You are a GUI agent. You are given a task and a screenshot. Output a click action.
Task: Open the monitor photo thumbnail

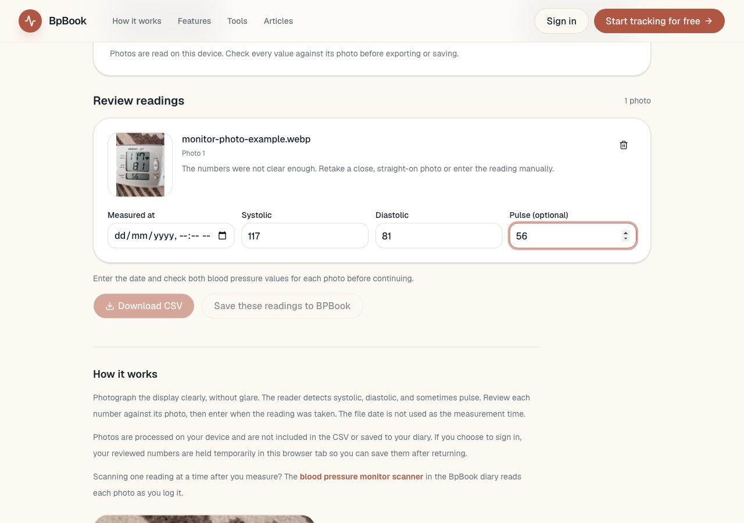[140, 164]
